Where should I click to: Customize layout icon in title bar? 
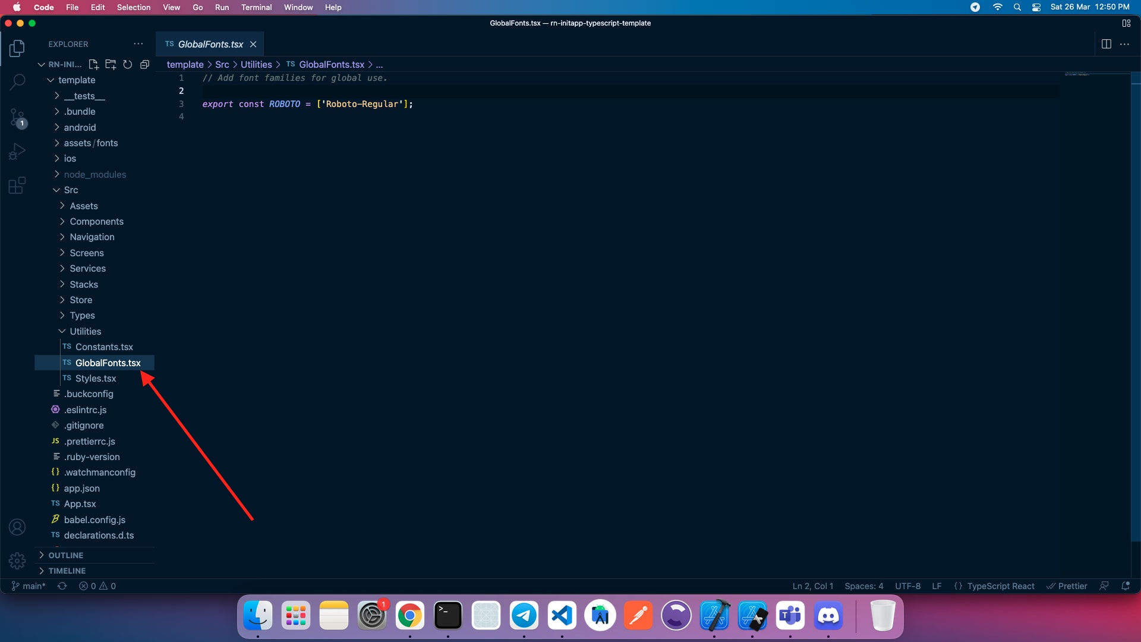pyautogui.click(x=1126, y=23)
